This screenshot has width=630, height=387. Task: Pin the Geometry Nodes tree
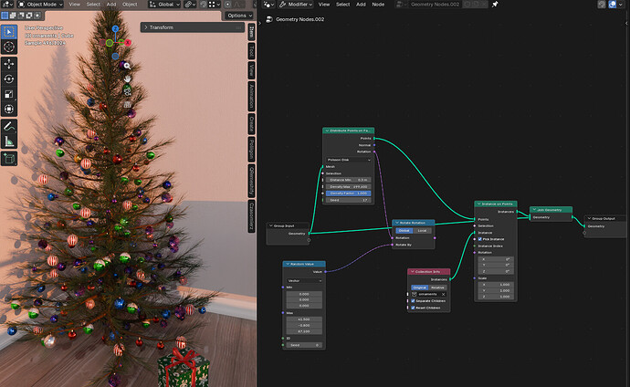[495, 5]
